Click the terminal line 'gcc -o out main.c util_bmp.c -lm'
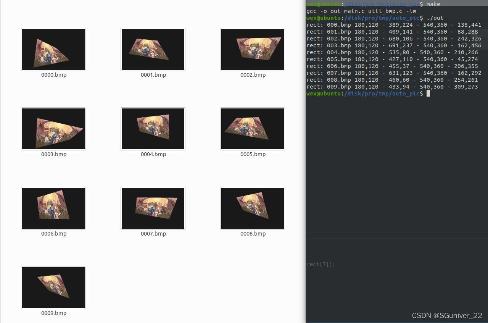The height and width of the screenshot is (323, 488). tap(361, 11)
